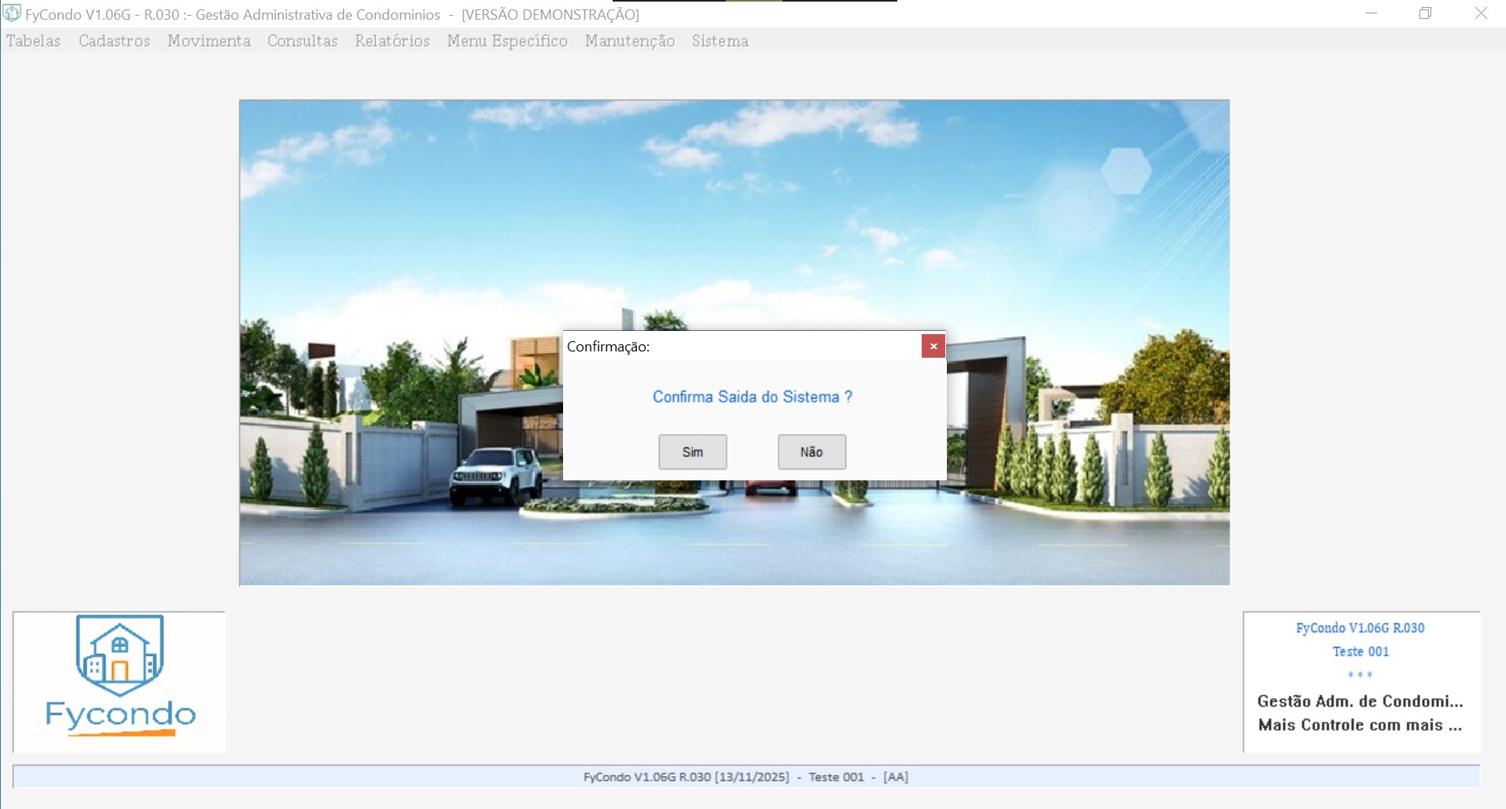
Task: Open the Relatórios menu
Action: 392,41
